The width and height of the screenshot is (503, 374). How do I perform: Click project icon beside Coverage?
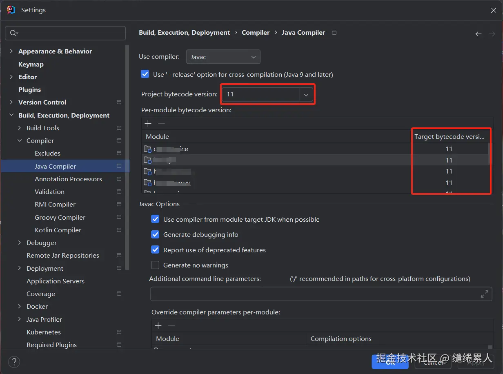[x=119, y=294]
